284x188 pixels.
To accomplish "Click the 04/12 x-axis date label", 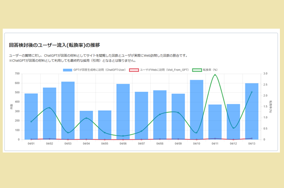I will pos(233,144).
